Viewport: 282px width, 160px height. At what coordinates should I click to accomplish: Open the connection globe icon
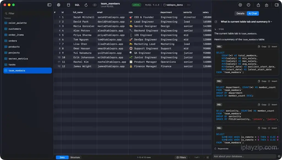tap(59, 5)
